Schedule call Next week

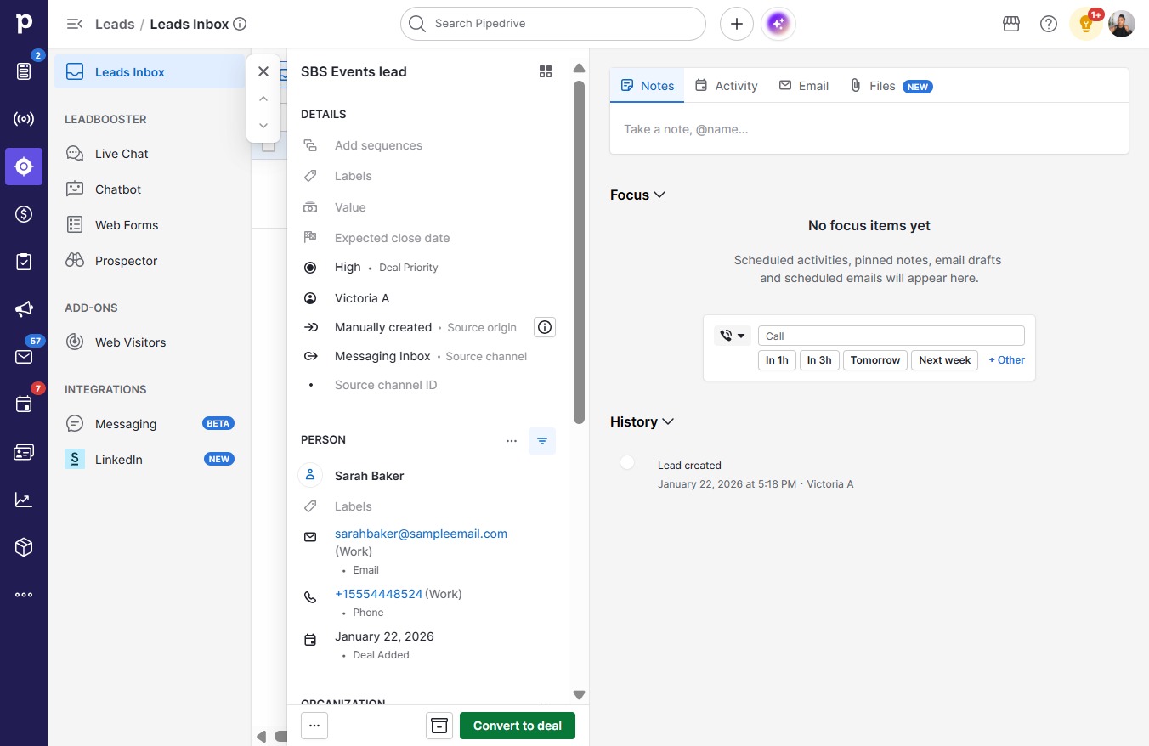(945, 360)
